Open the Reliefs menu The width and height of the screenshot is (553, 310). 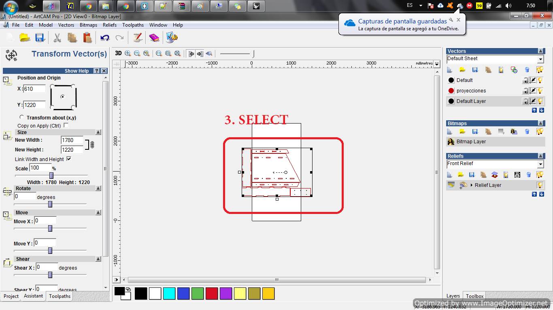click(x=109, y=25)
